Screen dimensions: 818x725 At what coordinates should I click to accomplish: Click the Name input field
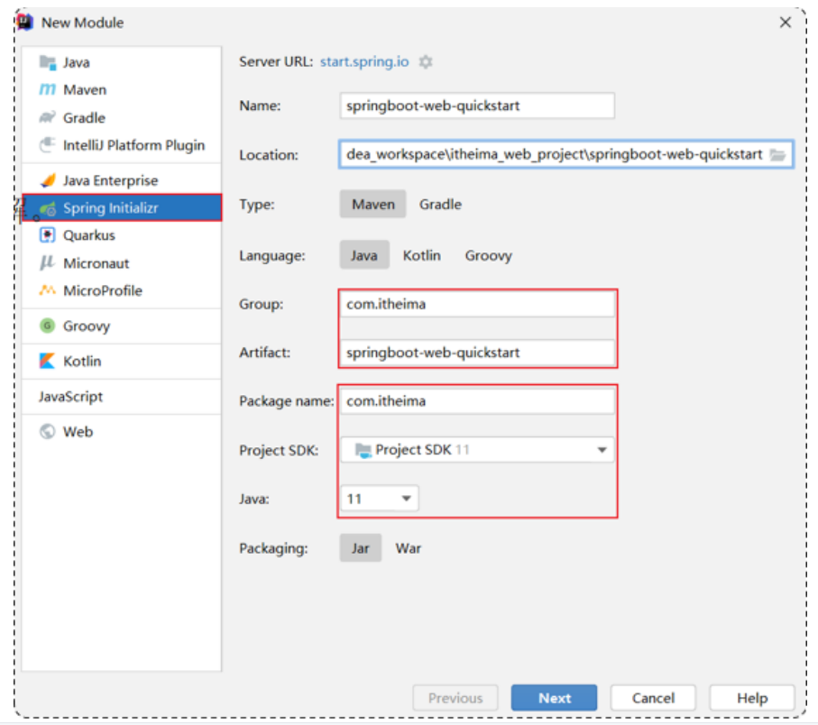[x=477, y=106]
